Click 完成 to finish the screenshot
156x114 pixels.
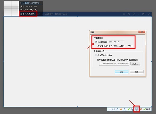pos(146,110)
